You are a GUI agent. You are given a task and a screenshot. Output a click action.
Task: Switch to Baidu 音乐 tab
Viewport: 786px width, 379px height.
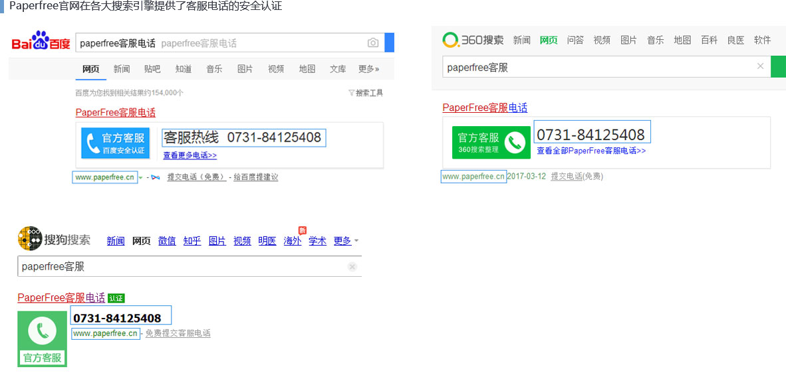214,69
